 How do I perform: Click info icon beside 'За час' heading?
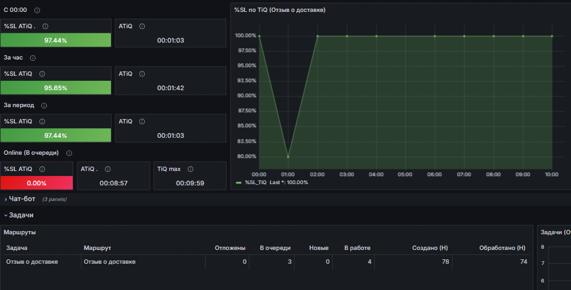[33, 58]
